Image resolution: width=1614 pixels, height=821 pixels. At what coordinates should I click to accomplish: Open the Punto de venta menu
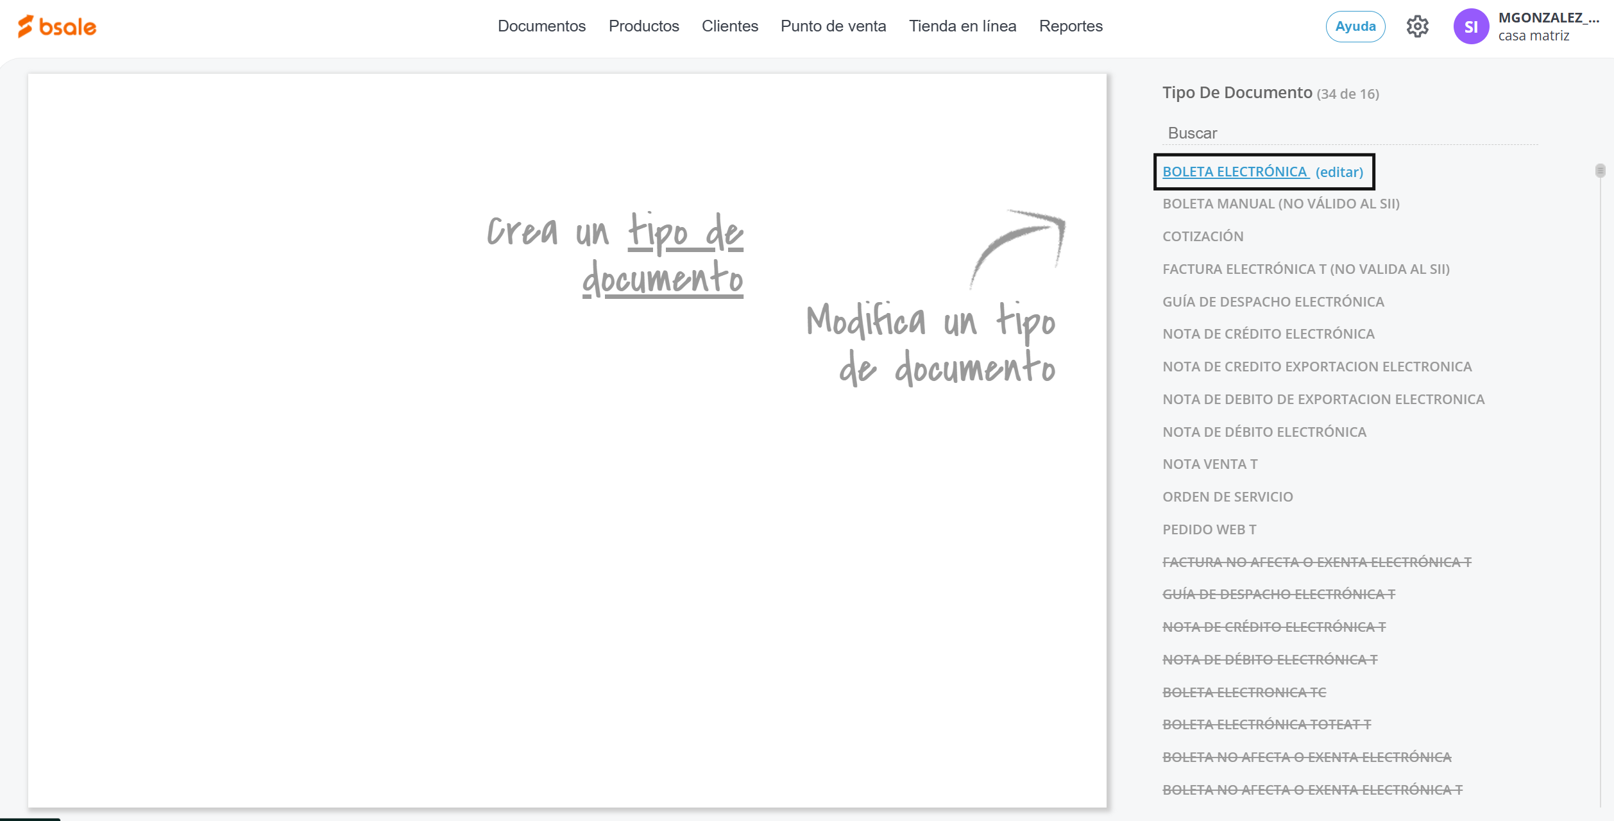(833, 26)
